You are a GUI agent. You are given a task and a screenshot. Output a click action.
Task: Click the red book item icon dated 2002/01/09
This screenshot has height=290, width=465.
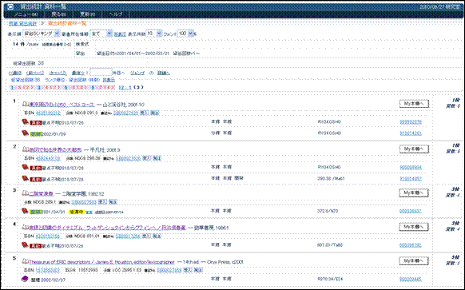[26, 133]
